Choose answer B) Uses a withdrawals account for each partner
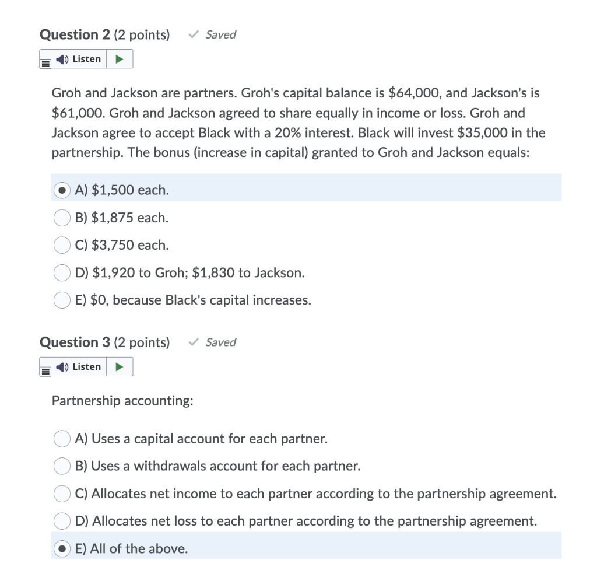The width and height of the screenshot is (597, 577). [x=62, y=466]
